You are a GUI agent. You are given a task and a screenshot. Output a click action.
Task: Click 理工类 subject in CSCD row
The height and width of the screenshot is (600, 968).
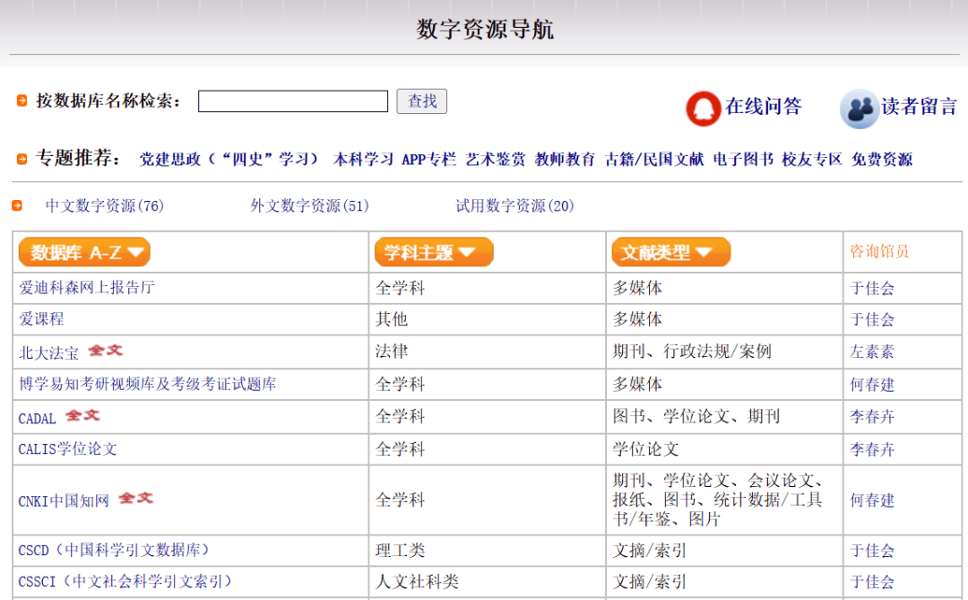click(x=400, y=550)
